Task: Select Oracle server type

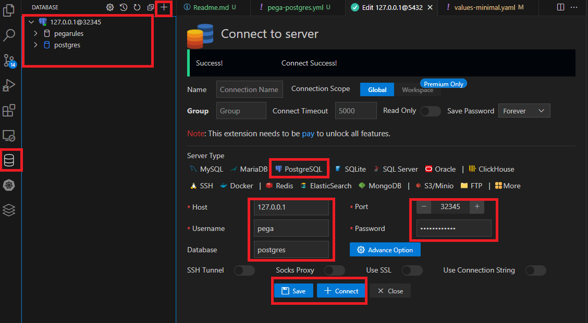Action: (x=440, y=169)
